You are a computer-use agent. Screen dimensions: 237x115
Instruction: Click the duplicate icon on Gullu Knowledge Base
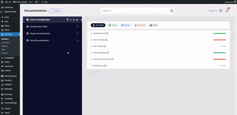tap(68, 19)
